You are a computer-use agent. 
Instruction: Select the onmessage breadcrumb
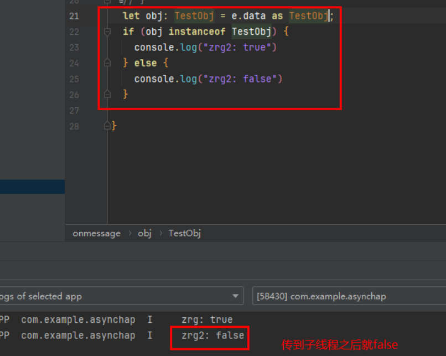pyautogui.click(x=96, y=233)
